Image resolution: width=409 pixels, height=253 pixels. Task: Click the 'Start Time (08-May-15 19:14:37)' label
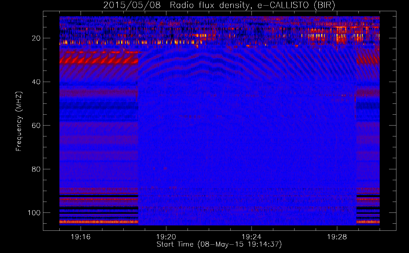point(219,244)
